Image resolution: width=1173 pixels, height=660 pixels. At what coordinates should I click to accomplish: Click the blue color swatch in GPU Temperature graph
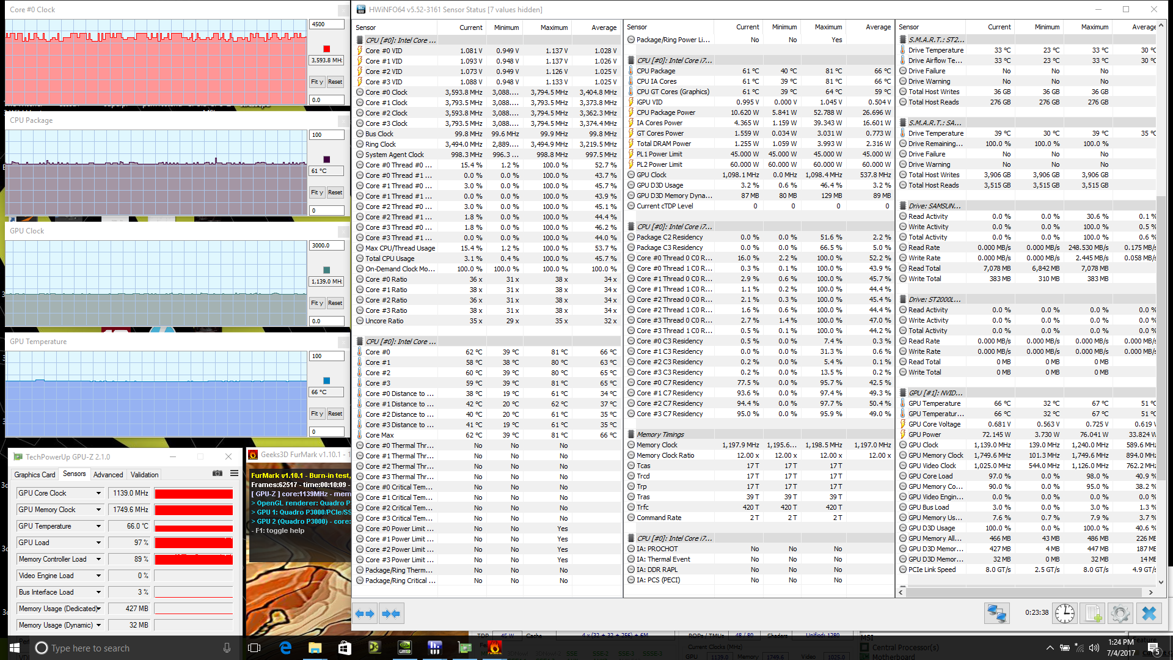(x=327, y=381)
